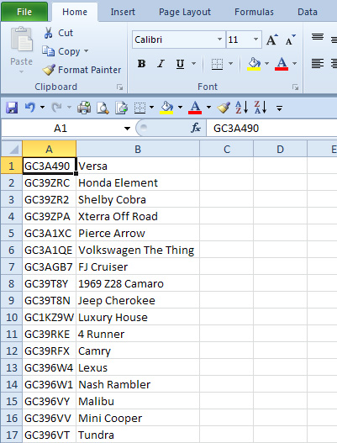Apply the red font color swatch in ribbon

tap(282, 64)
